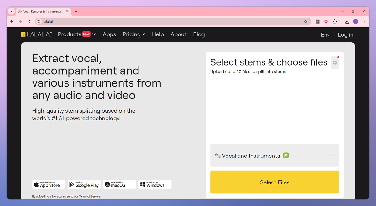Image resolution: width=376 pixels, height=206 pixels.
Task: Click the lalal.ai address bar
Action: pyautogui.click(x=172, y=21)
